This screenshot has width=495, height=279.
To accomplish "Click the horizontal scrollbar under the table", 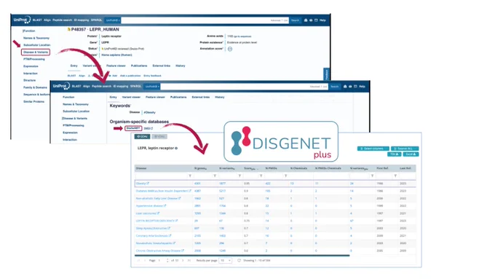I will [242, 255].
